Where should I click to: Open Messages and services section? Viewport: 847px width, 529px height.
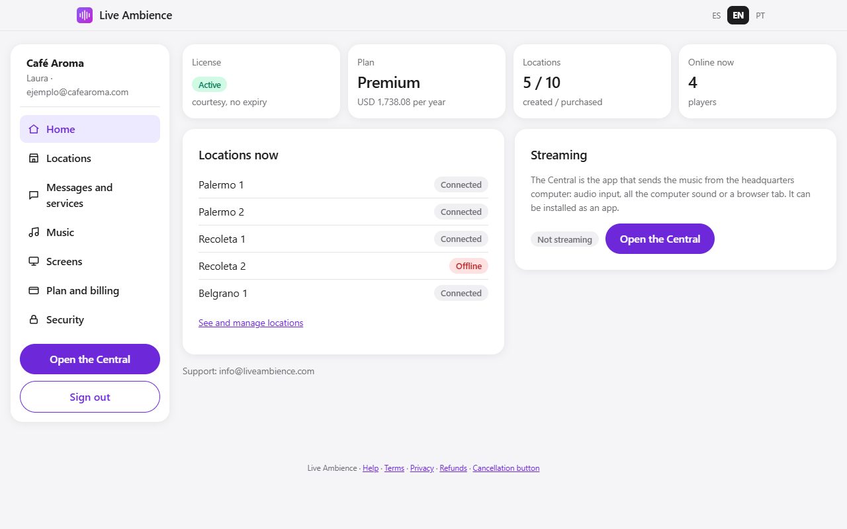90,195
